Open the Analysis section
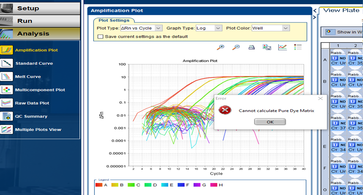The height and width of the screenshot is (195, 363). click(x=40, y=34)
